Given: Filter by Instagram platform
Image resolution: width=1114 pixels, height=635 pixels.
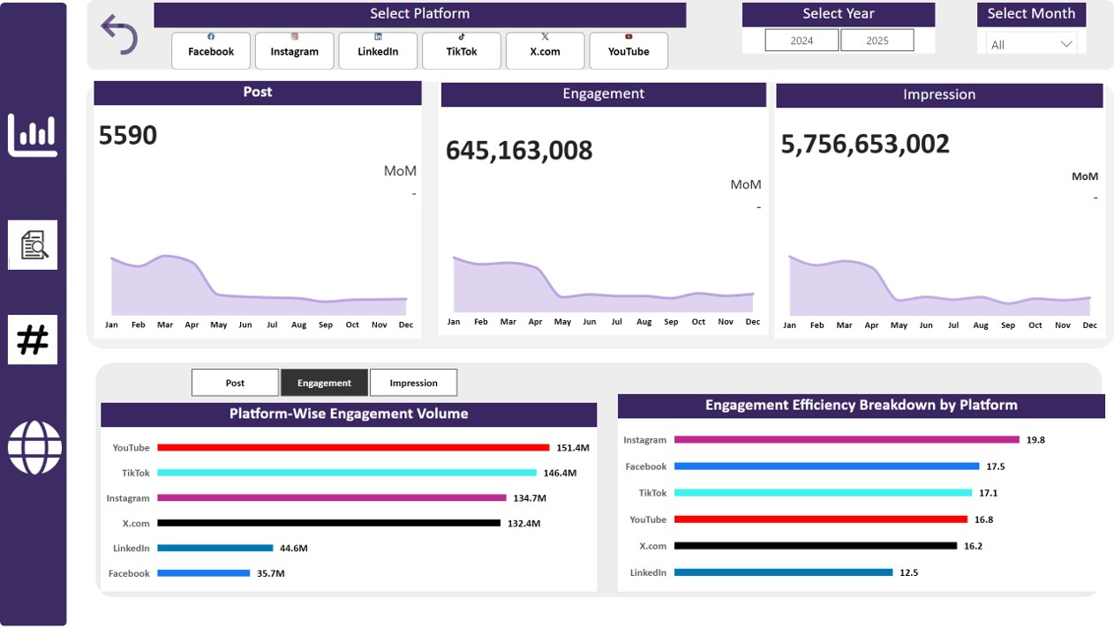Looking at the screenshot, I should tap(295, 50).
